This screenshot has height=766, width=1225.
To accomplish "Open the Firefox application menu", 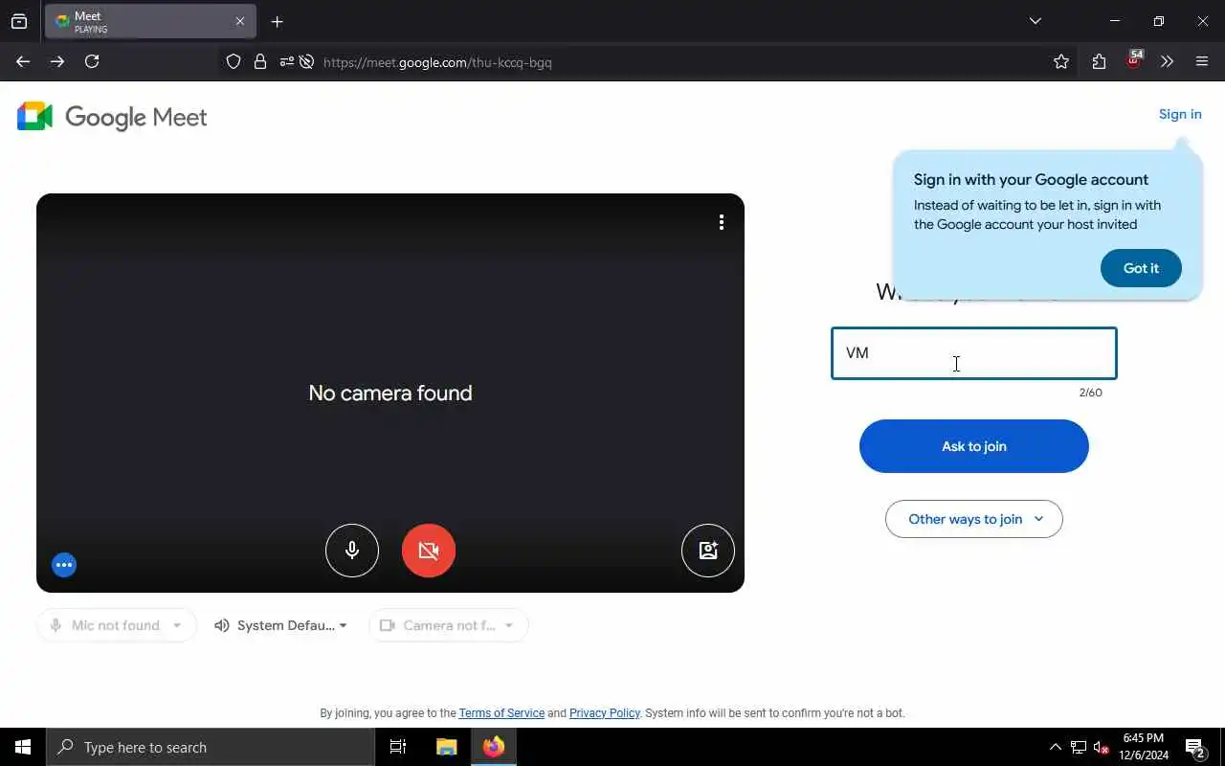I will pyautogui.click(x=1202, y=61).
